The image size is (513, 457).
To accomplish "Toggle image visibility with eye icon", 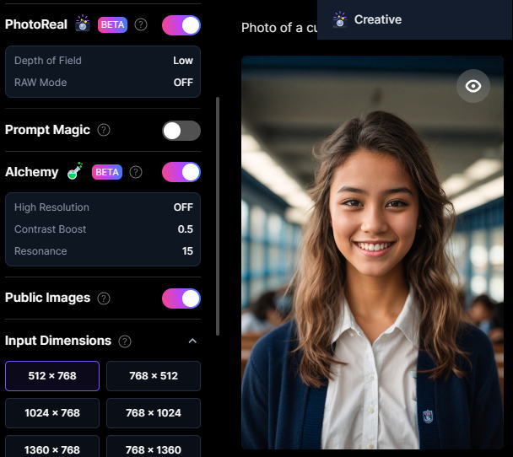I will pos(473,86).
